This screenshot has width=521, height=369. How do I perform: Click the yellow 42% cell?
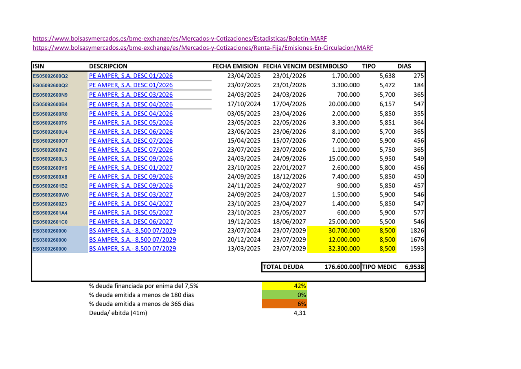[x=285, y=286]
